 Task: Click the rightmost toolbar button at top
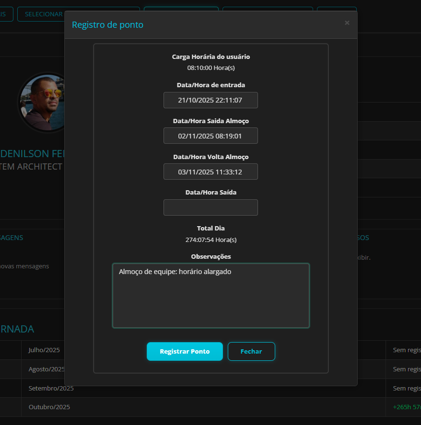(337, 14)
